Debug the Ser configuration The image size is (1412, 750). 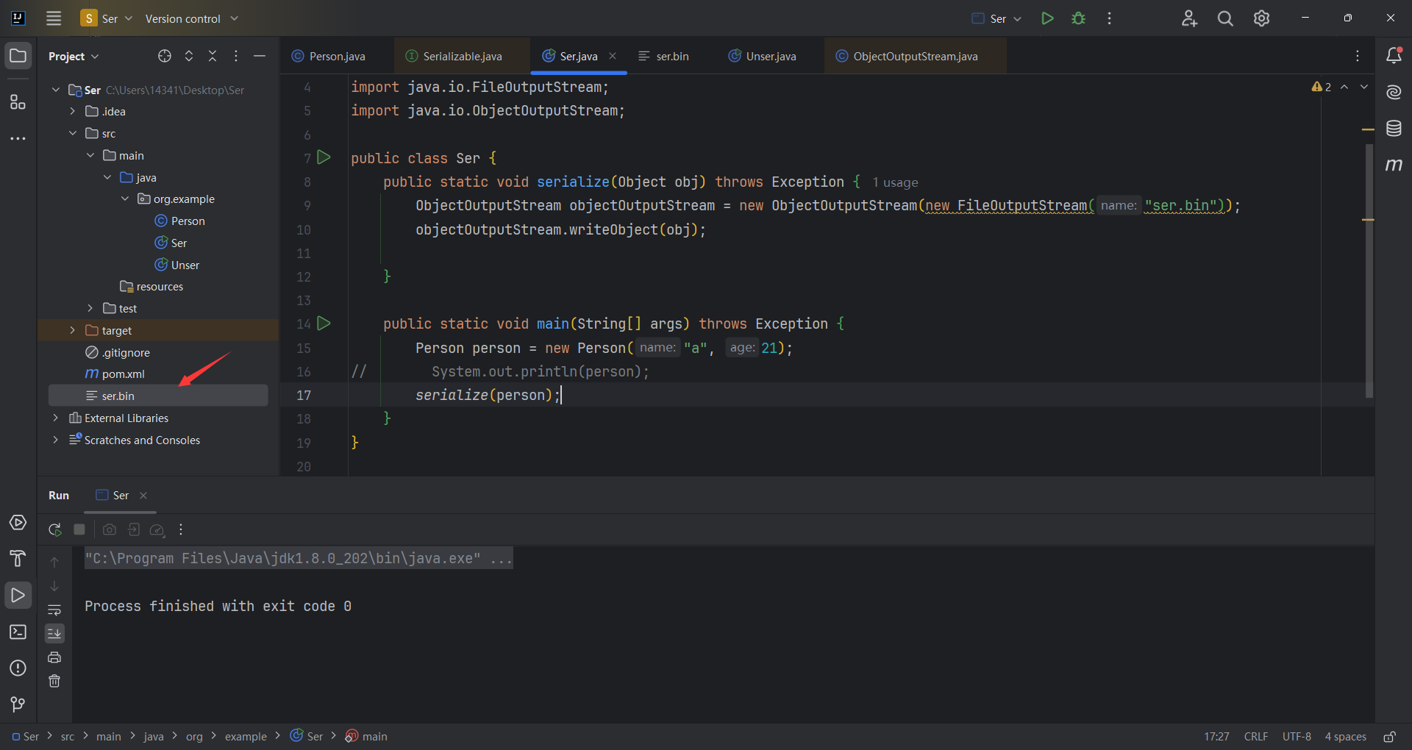(1078, 18)
